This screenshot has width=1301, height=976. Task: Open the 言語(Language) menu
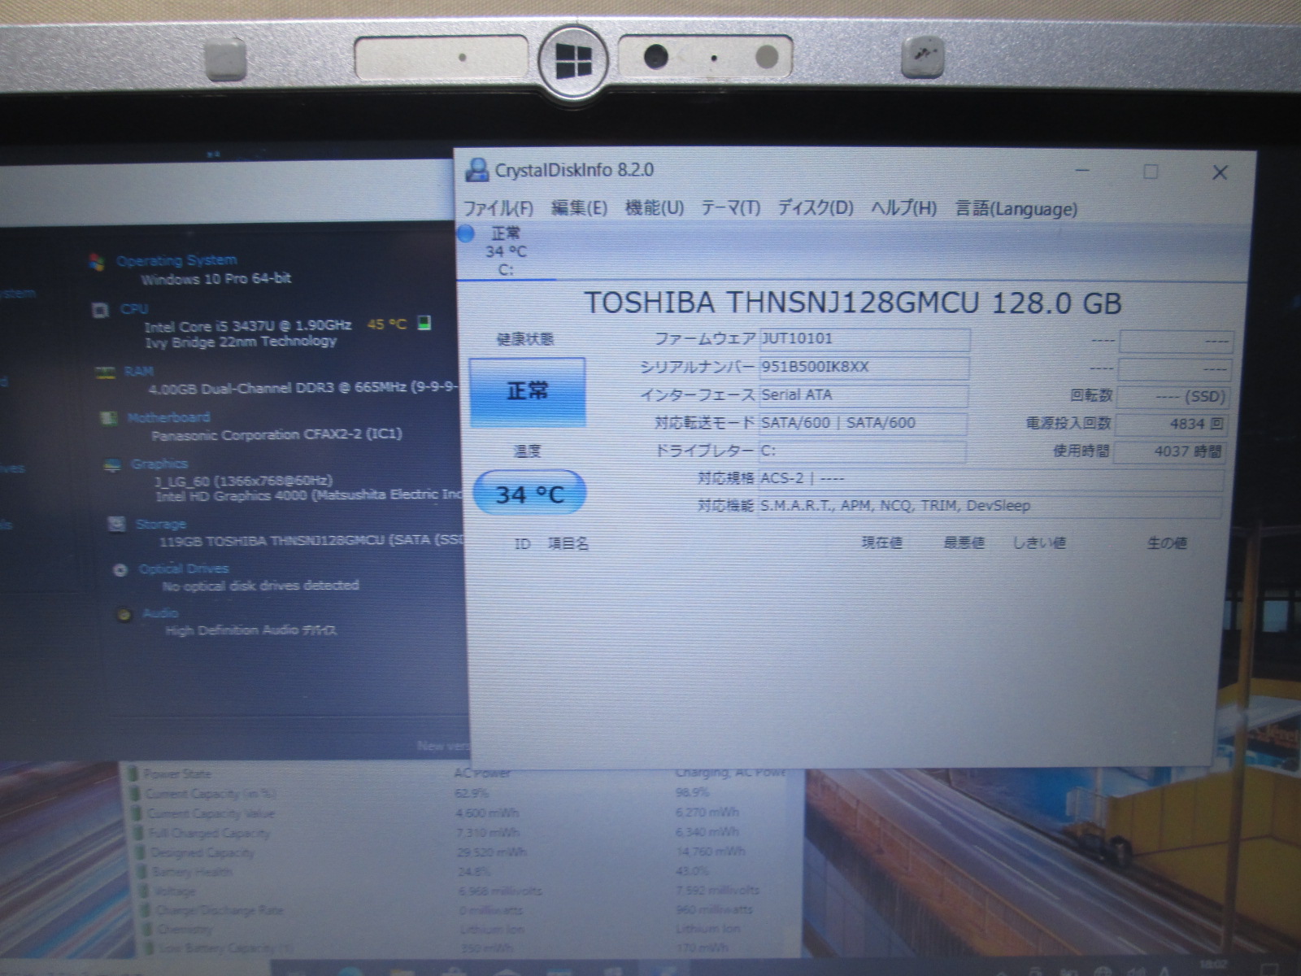(1016, 209)
